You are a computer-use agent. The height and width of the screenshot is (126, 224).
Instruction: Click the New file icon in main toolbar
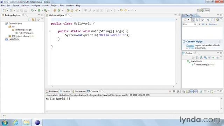[x=5, y=10]
